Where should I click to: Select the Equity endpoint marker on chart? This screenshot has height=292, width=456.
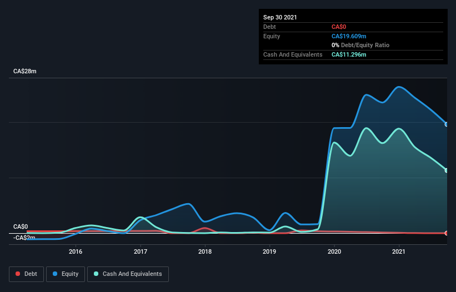coord(447,124)
